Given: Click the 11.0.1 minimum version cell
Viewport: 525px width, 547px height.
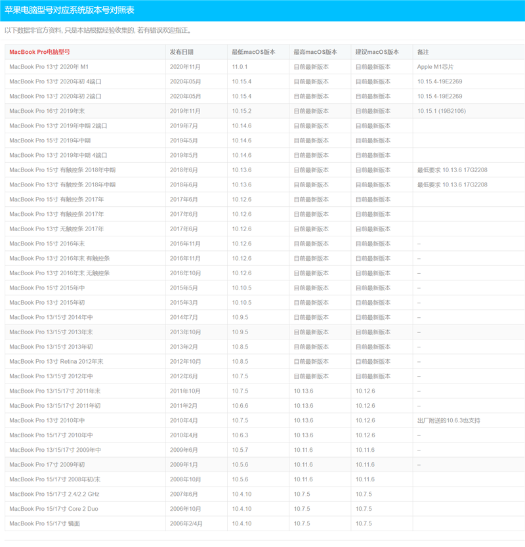Looking at the screenshot, I should [240, 66].
